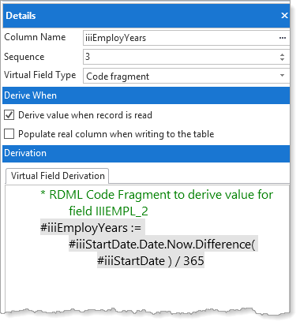
Task: Click the field IIIEMPL_2 comment text
Action: (108, 211)
